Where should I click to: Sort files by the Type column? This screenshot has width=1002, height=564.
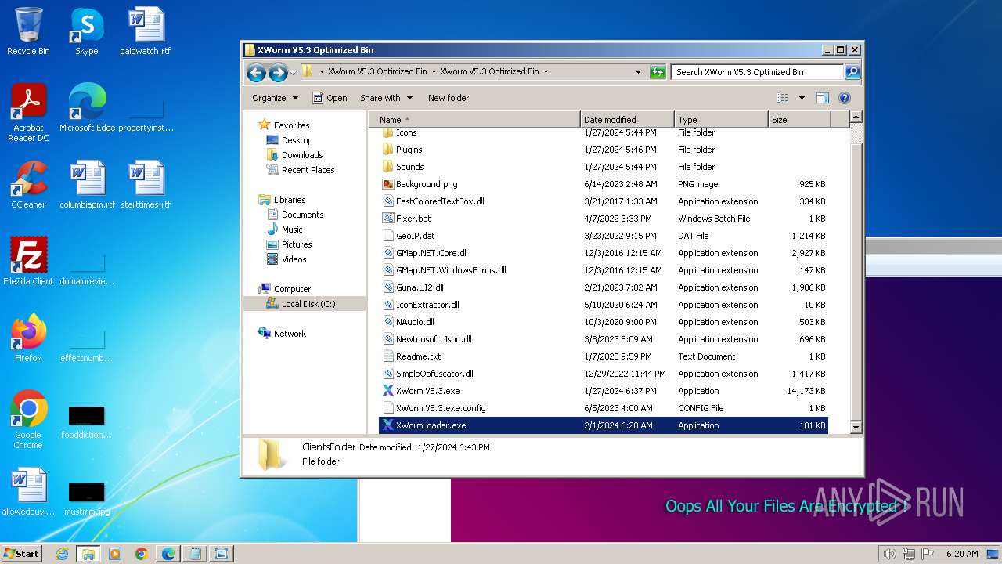[x=721, y=120]
